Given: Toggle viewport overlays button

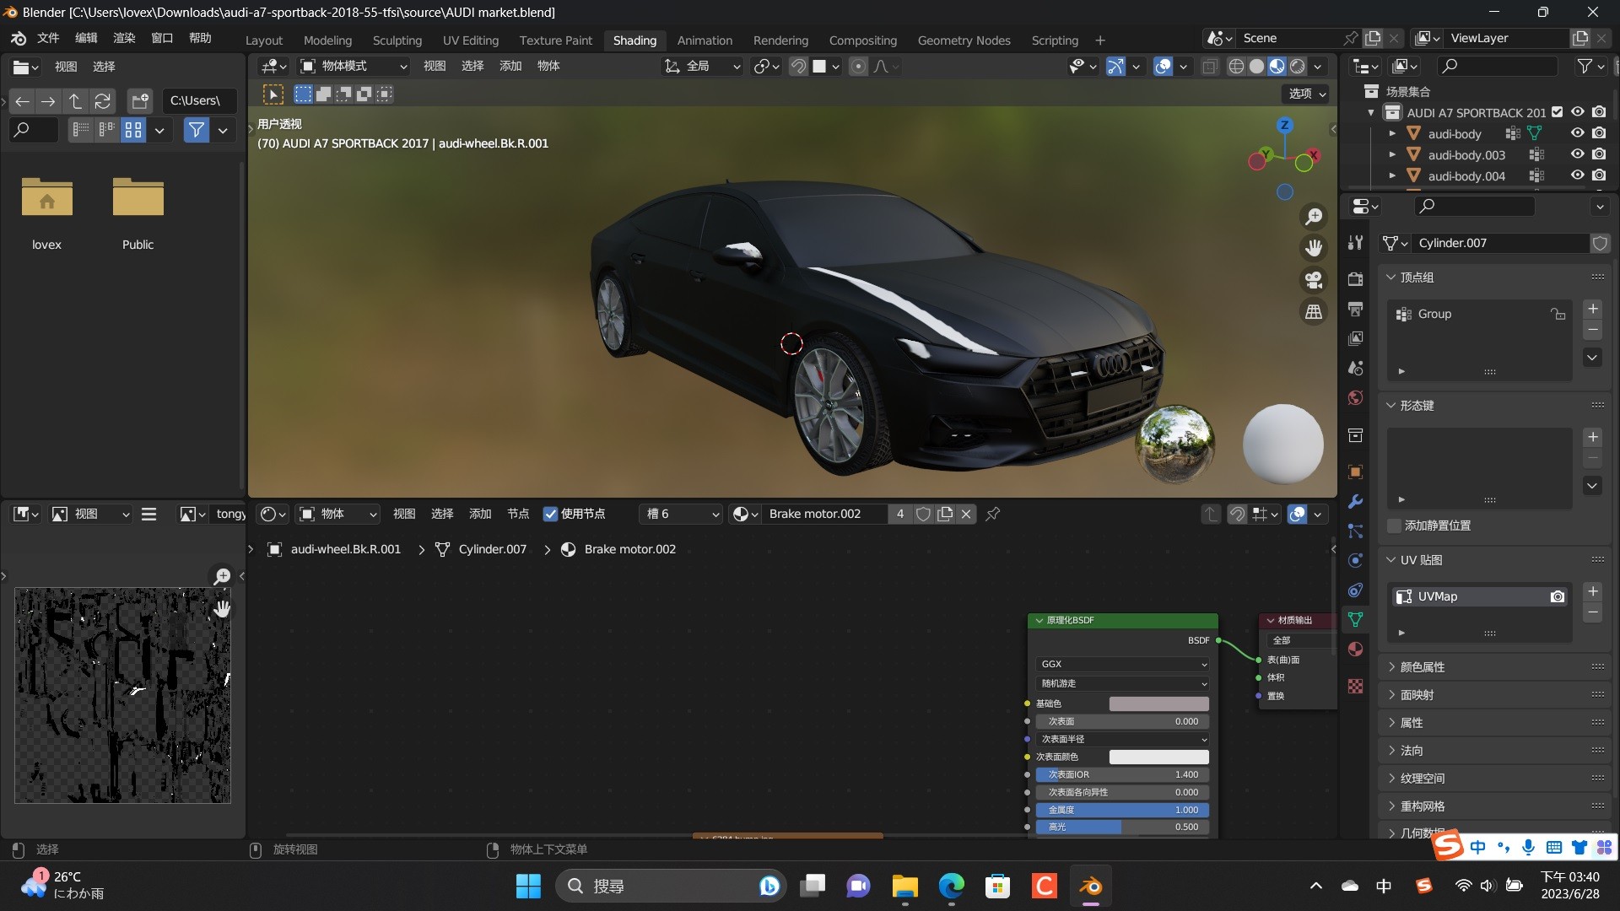Looking at the screenshot, I should point(1163,67).
